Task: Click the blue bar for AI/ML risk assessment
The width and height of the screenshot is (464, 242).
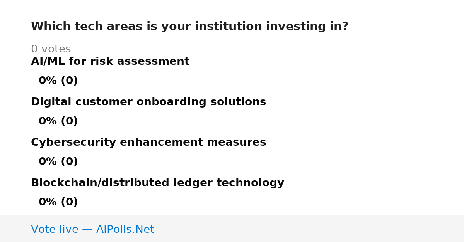Action: point(31,81)
